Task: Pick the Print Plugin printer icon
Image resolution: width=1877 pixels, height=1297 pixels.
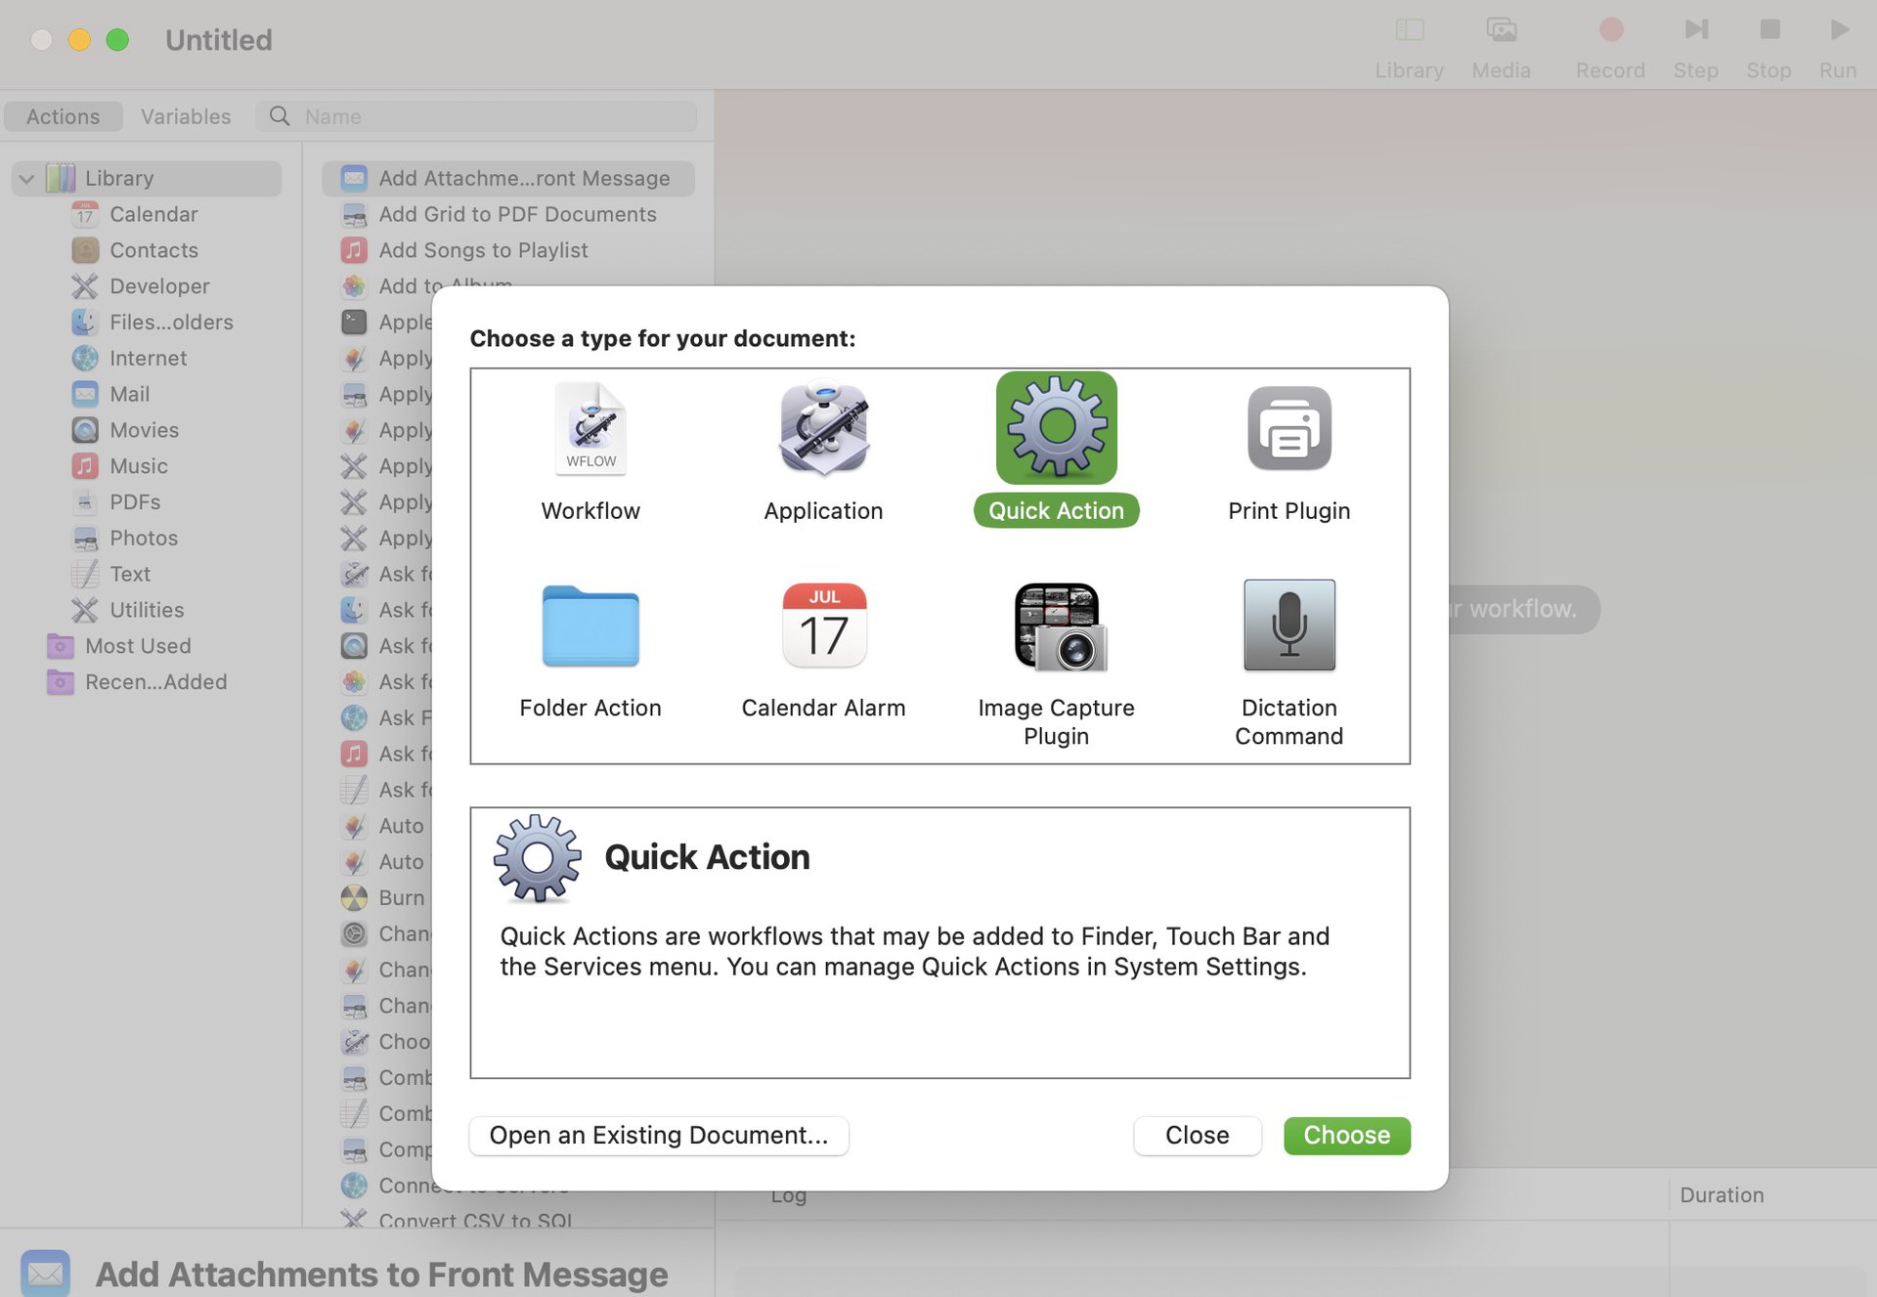Action: pos(1288,429)
